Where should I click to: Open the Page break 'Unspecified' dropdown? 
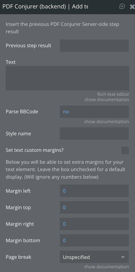point(94,257)
